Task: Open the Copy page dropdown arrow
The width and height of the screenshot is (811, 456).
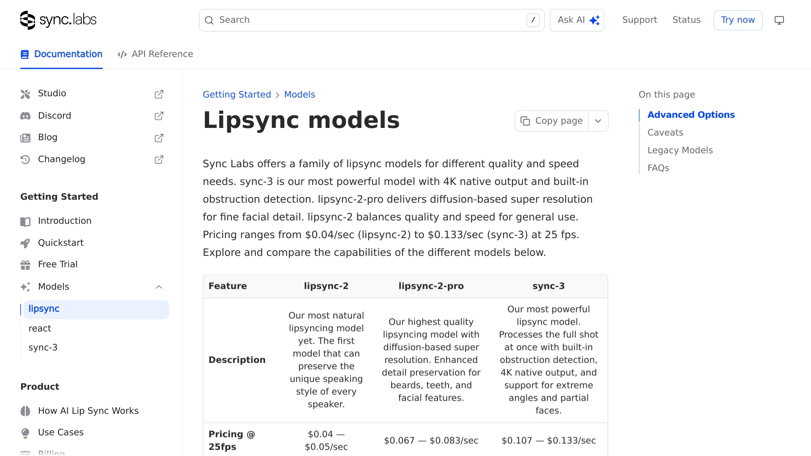Action: [598, 121]
